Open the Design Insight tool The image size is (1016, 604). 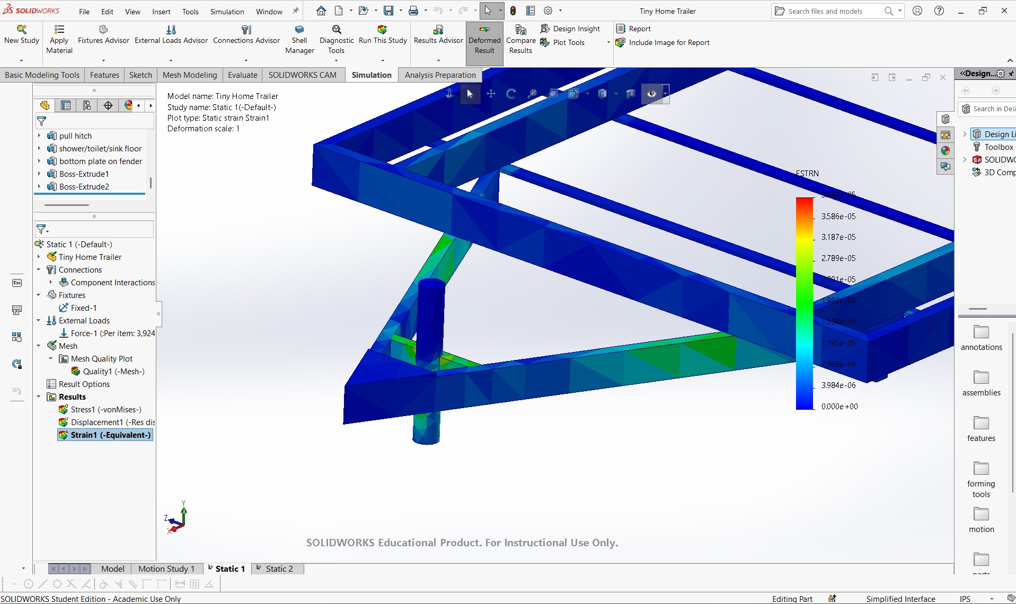570,29
